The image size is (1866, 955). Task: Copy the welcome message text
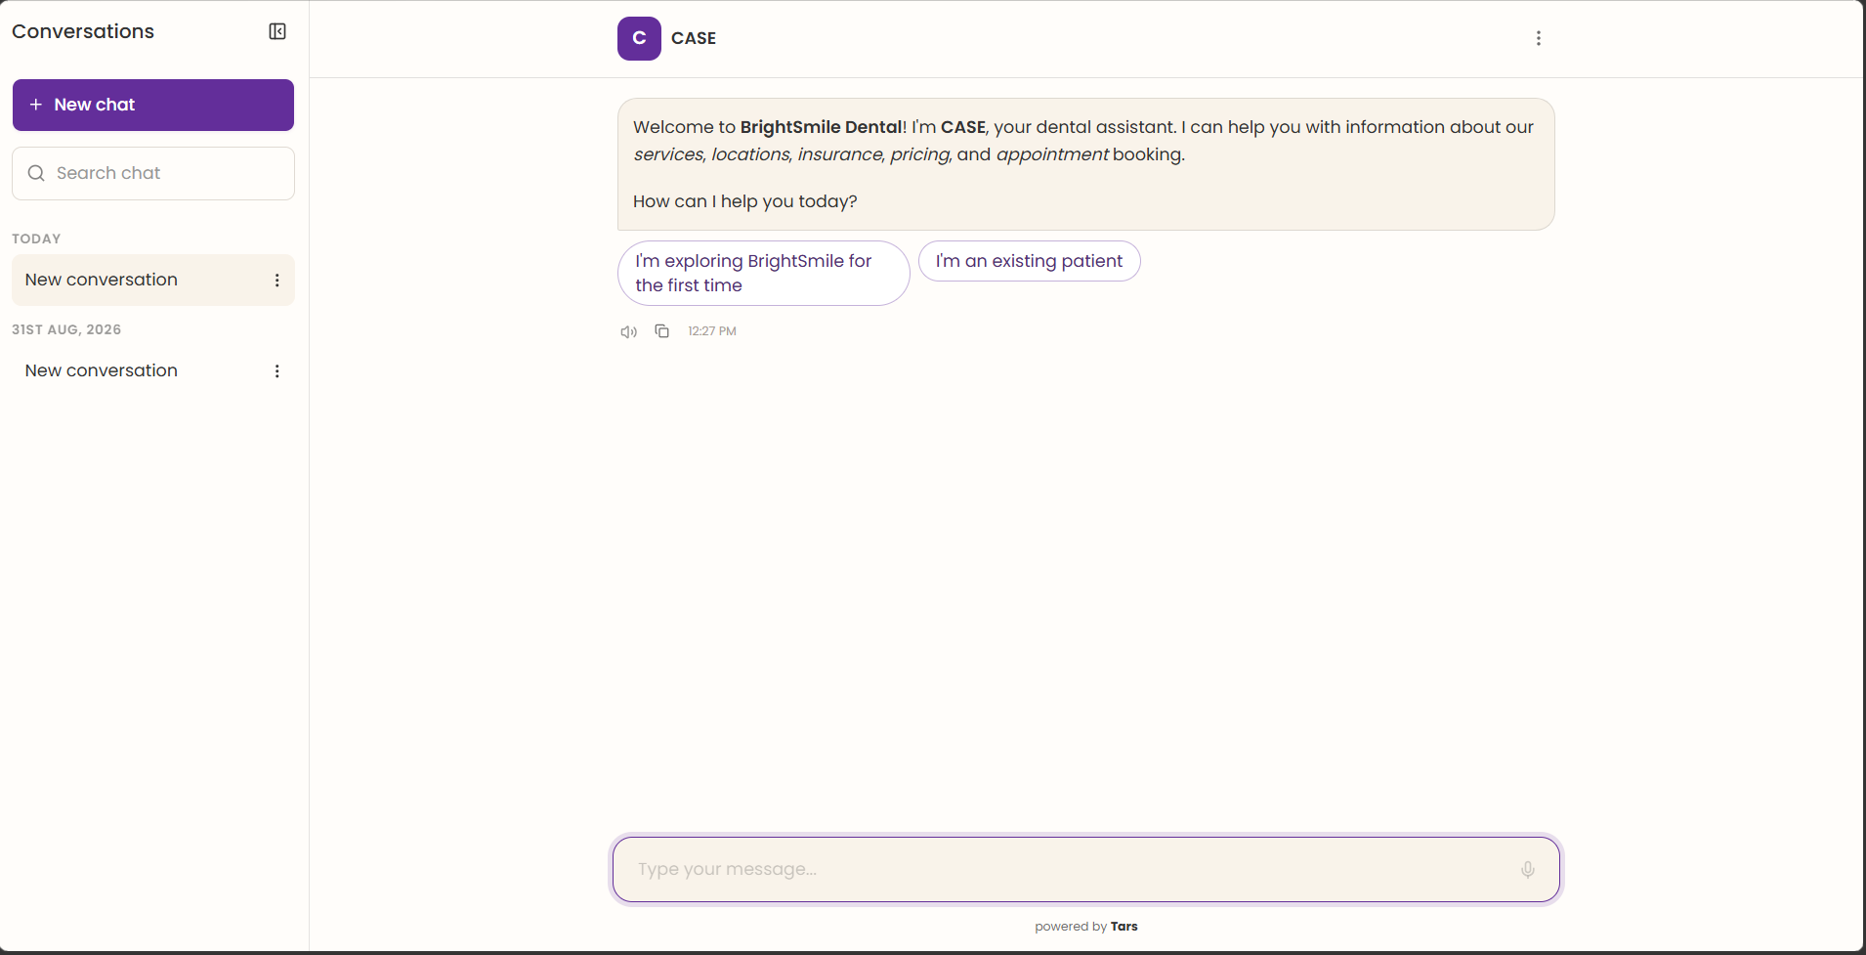(x=662, y=331)
